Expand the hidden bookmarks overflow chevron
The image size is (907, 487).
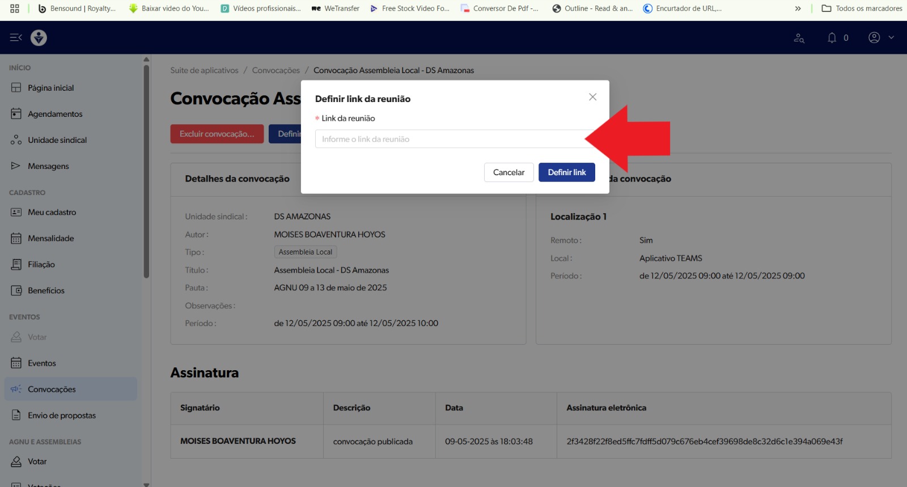tap(798, 9)
